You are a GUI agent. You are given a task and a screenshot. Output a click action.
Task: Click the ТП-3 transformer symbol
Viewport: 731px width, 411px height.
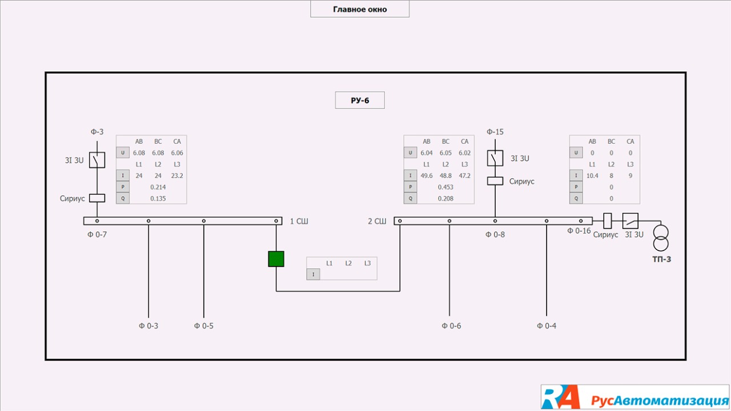661,238
